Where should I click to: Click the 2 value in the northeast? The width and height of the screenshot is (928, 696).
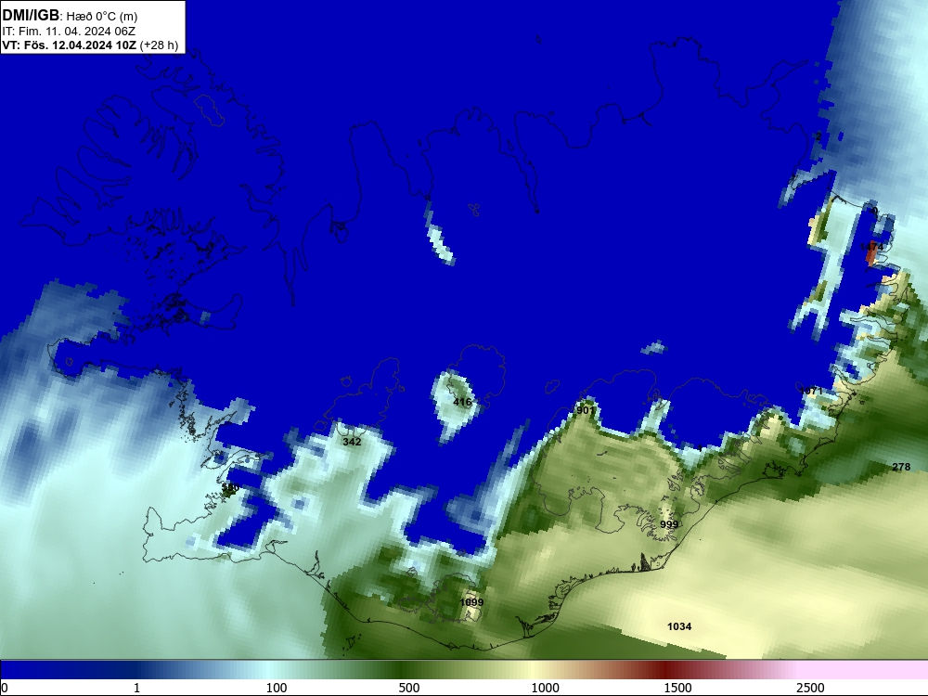point(818,136)
